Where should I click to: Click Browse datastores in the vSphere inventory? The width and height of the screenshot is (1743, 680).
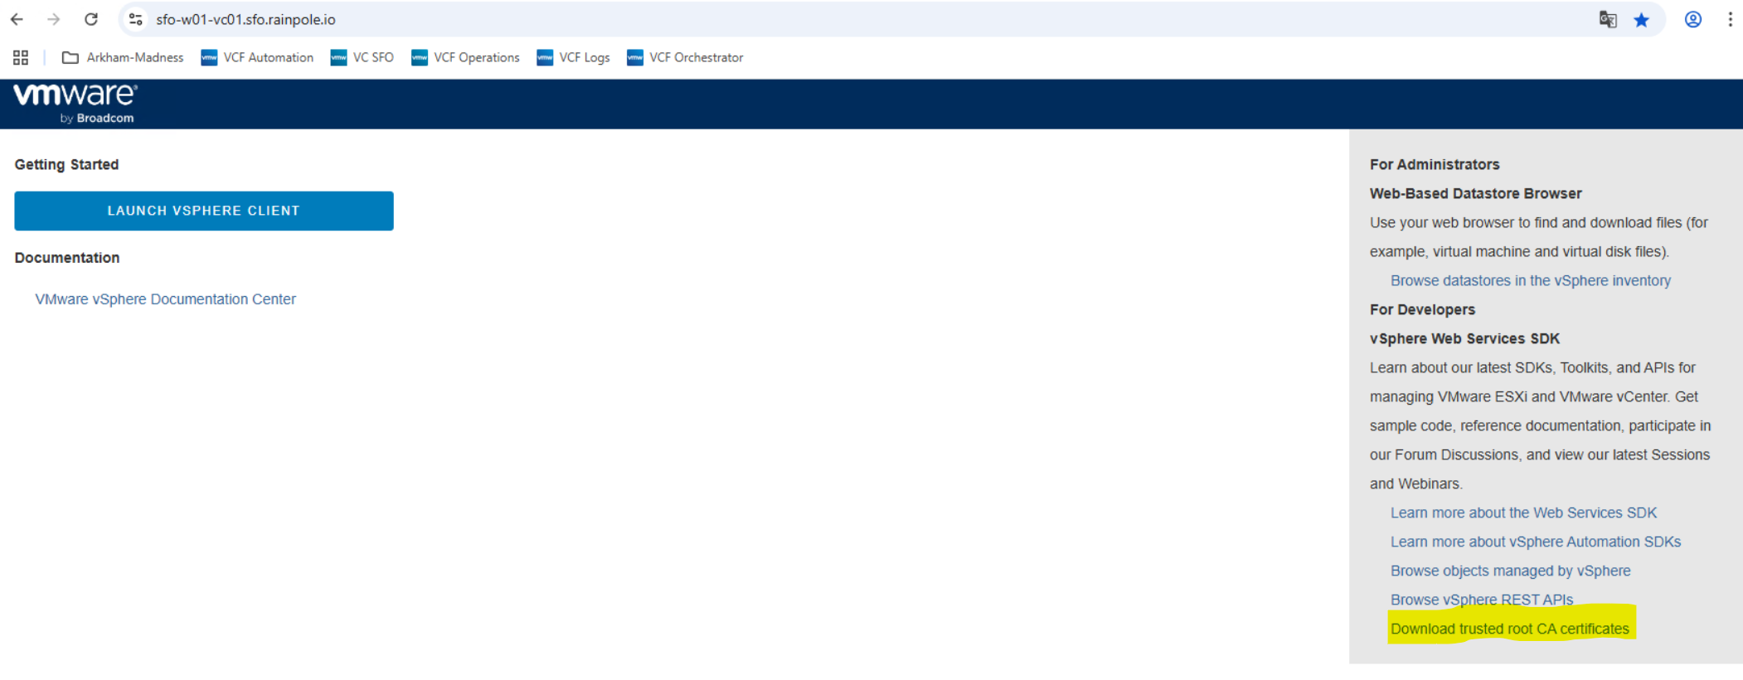point(1530,280)
